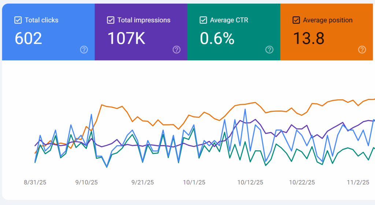
Task: Disable the Average CTR checkbox
Action: click(203, 20)
